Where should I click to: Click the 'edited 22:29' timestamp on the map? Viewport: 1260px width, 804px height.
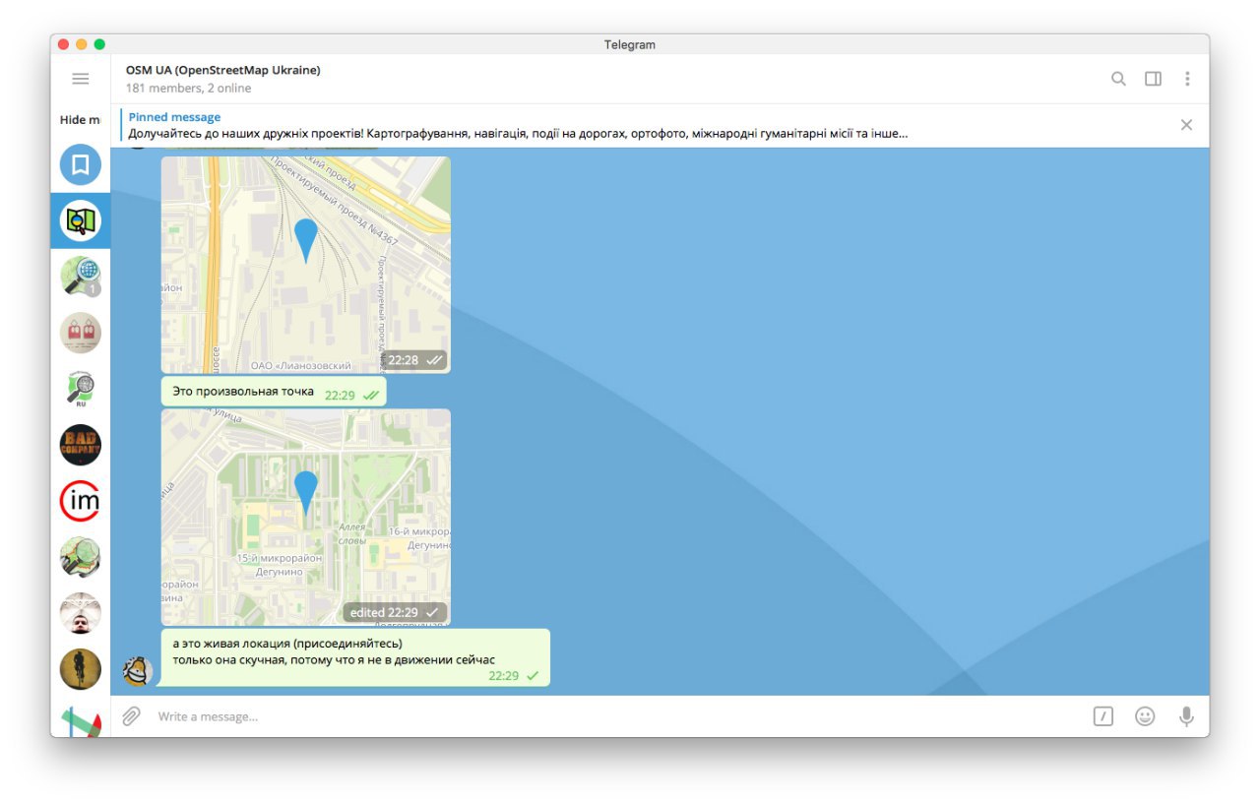[x=395, y=612]
